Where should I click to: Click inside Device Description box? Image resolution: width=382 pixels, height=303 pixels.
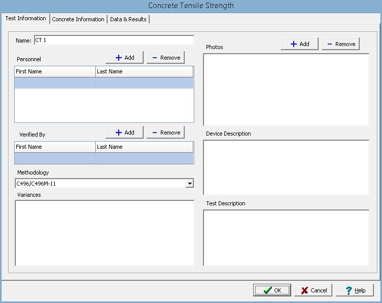286,167
